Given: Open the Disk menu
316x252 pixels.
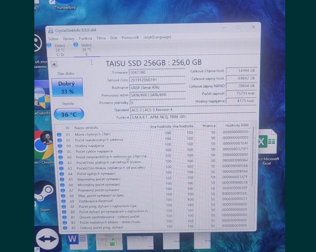Looking at the screenshot, I should pos(114,37).
